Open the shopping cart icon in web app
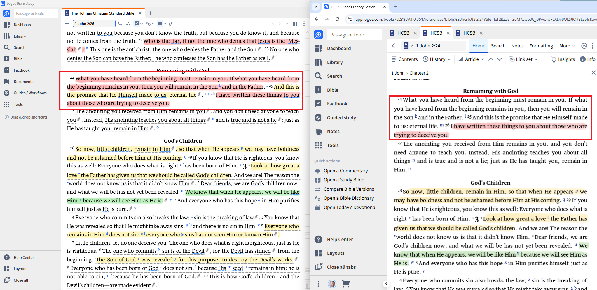The width and height of the screenshot is (597, 290). tap(345, 284)
